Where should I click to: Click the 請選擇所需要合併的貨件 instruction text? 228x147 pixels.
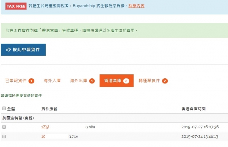tap(22, 95)
